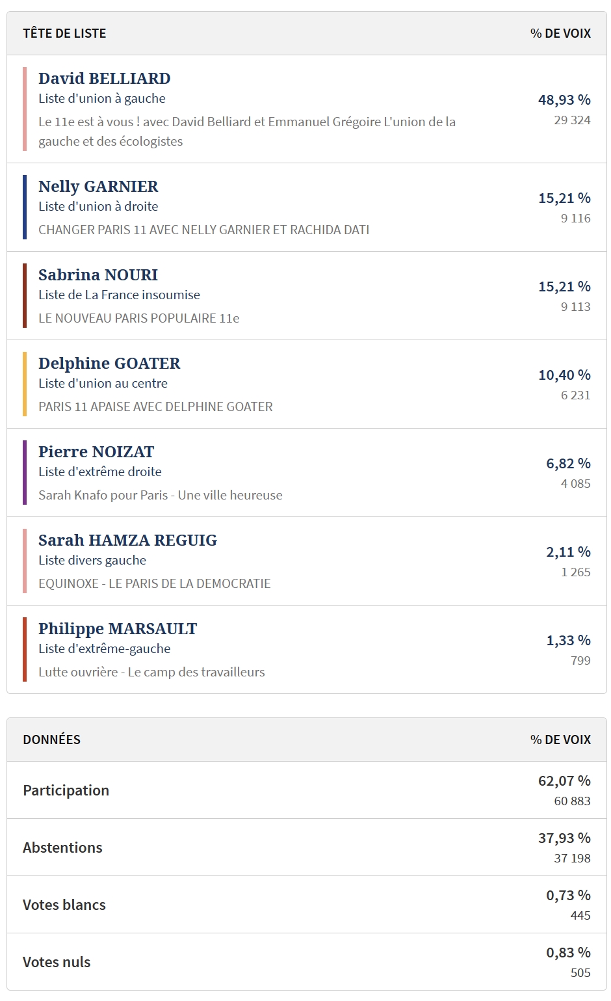Click the blue color bar beside Nelly GARNIER

(25, 207)
